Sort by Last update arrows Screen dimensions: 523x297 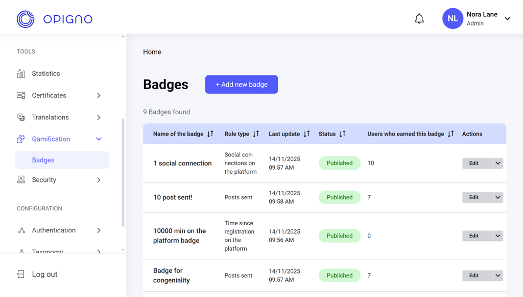click(306, 133)
